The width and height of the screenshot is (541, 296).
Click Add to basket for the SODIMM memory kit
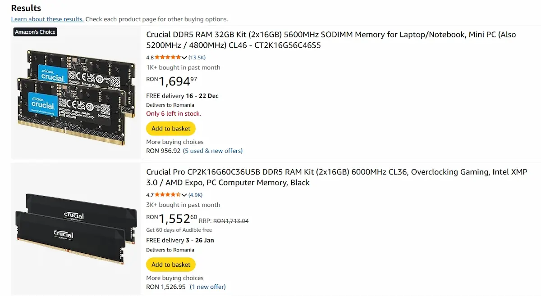point(170,128)
